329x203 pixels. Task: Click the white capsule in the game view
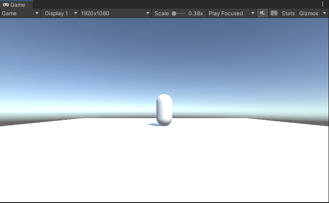pyautogui.click(x=164, y=109)
